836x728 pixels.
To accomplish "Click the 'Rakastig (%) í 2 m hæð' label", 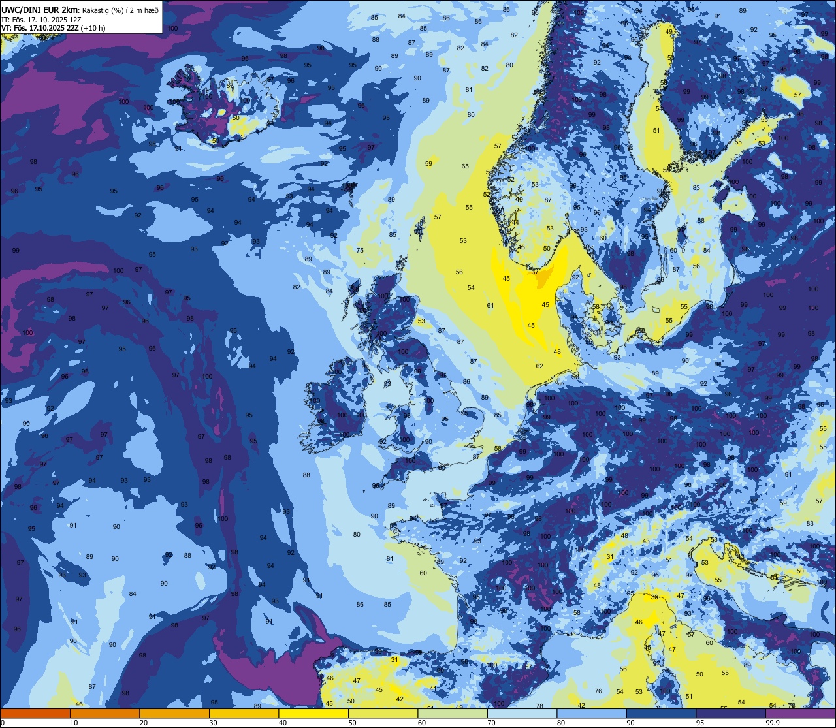I will tap(120, 10).
